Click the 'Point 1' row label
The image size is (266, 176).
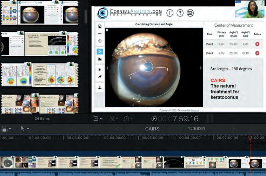coord(210,44)
